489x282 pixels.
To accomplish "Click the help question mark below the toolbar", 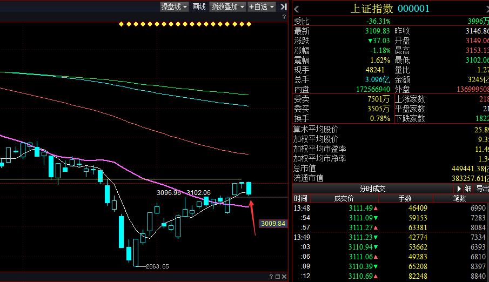I will coord(284,17).
